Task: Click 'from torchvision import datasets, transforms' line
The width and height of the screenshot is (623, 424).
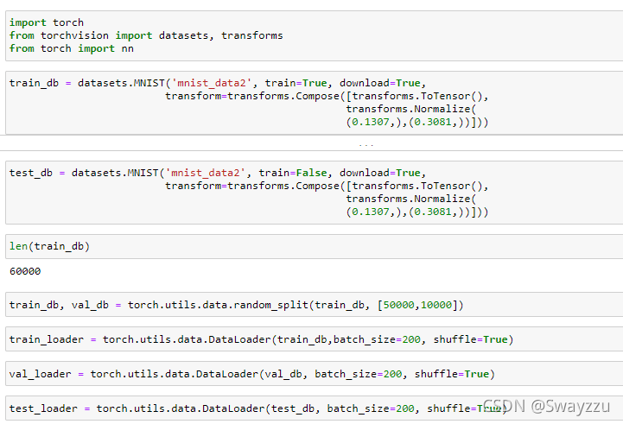Action: point(146,35)
